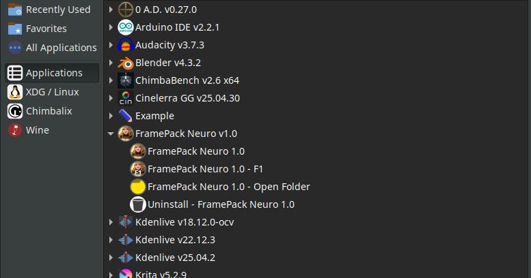Select the Kdenlive v25.04.2 label
The image size is (531, 278).
pos(175,258)
